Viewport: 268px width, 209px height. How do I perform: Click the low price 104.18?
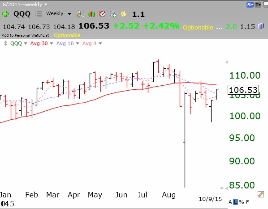coord(64,27)
